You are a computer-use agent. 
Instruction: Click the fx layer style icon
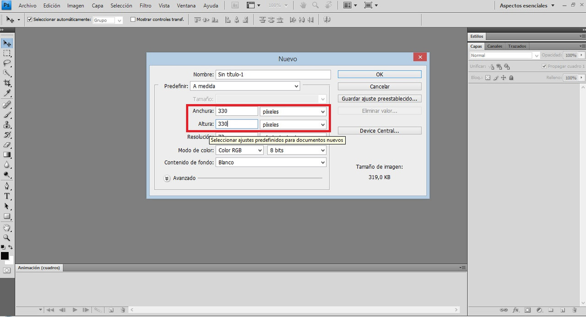(516, 310)
